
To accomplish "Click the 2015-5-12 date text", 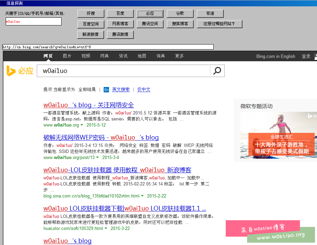I will 96,125.
